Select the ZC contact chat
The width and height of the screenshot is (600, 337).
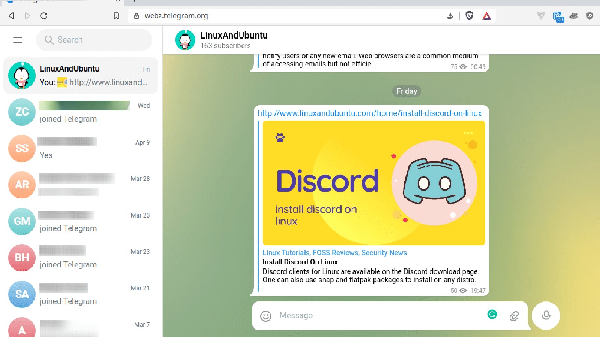tap(81, 112)
